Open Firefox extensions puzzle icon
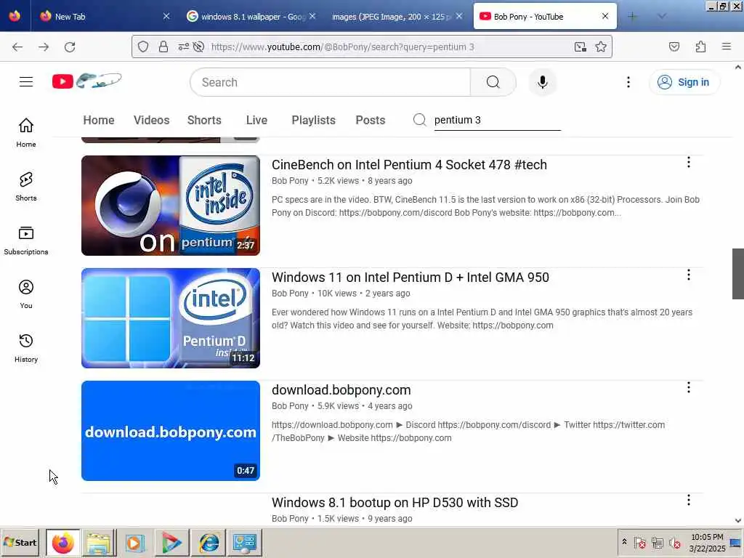 coord(700,46)
